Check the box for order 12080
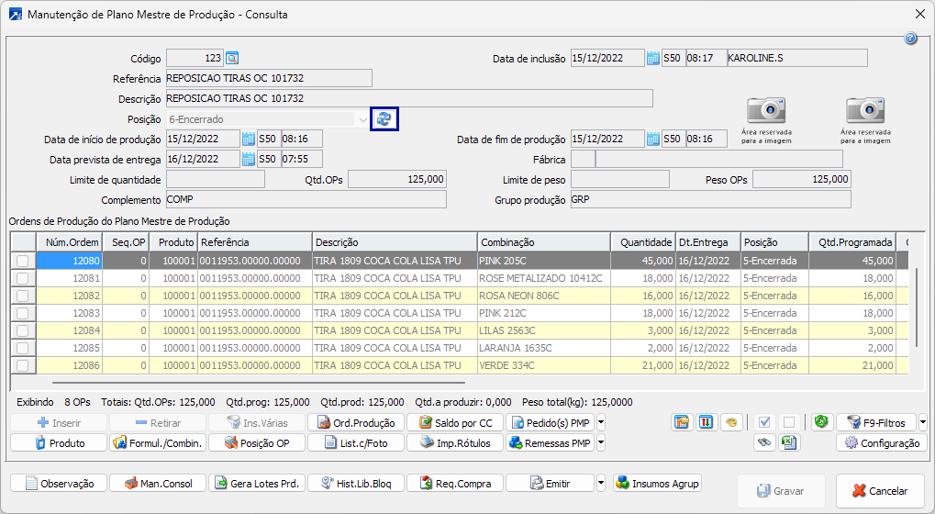935x514 pixels. pyautogui.click(x=22, y=261)
